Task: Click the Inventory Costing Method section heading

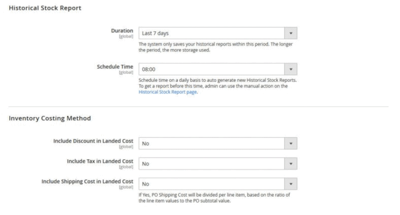Action: (50, 118)
